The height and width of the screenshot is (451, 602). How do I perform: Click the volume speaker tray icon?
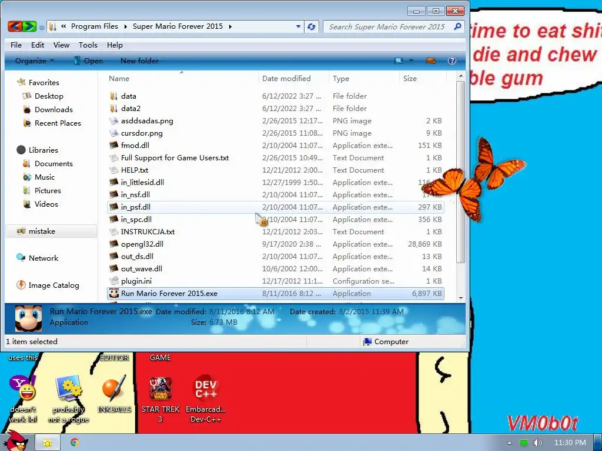pyautogui.click(x=537, y=443)
